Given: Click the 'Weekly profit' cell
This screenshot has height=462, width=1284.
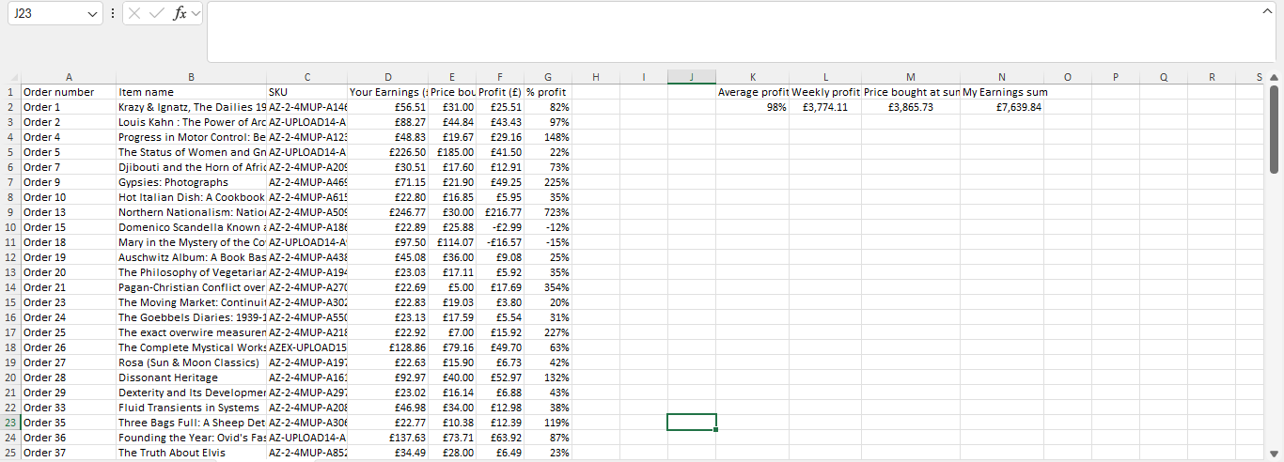Looking at the screenshot, I should pyautogui.click(x=826, y=92).
